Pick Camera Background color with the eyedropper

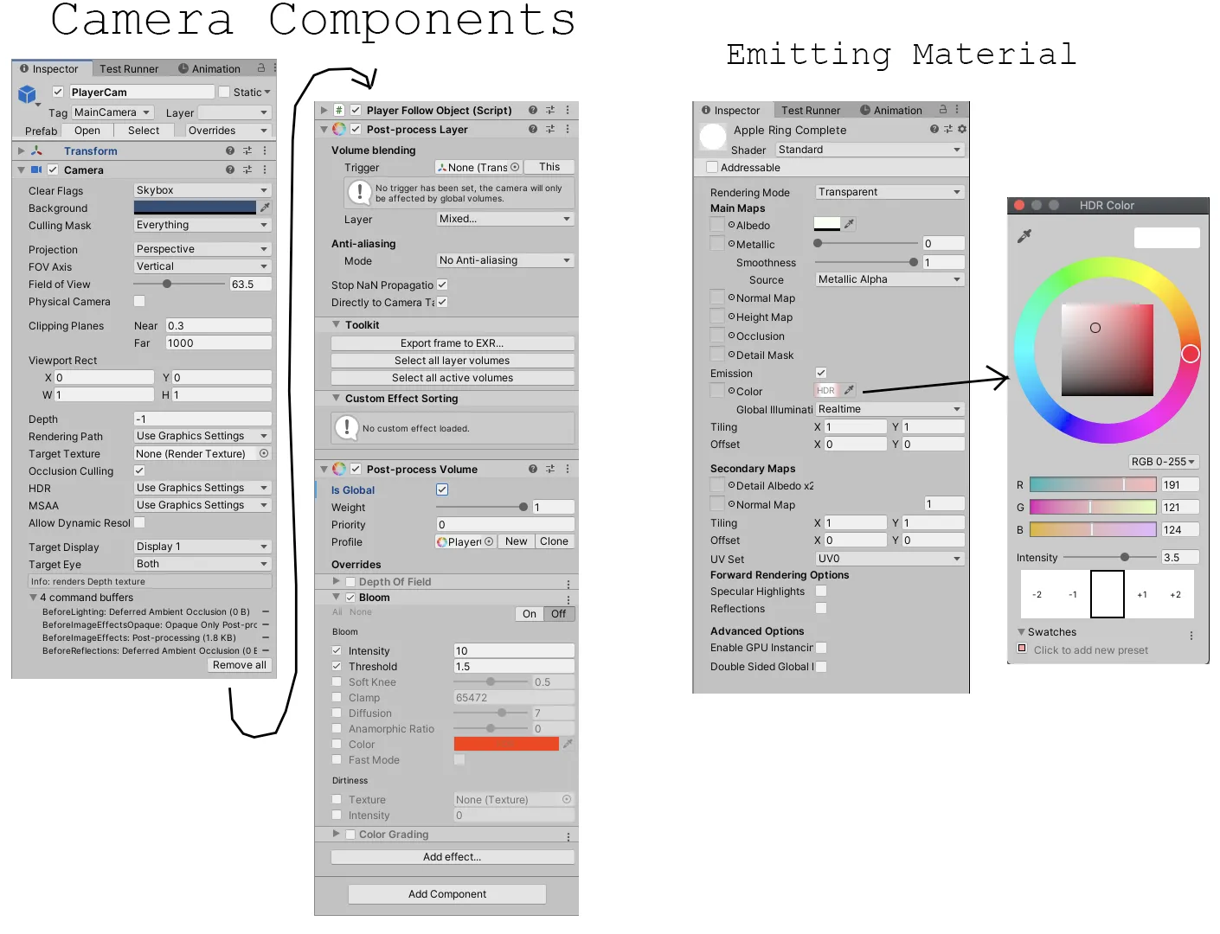coord(265,208)
